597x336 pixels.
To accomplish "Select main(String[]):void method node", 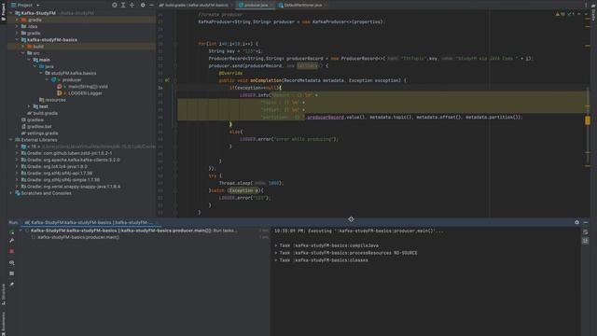I will [82, 87].
